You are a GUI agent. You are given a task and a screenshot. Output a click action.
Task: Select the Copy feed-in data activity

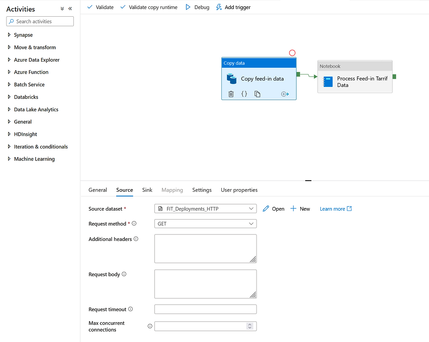coord(259,79)
